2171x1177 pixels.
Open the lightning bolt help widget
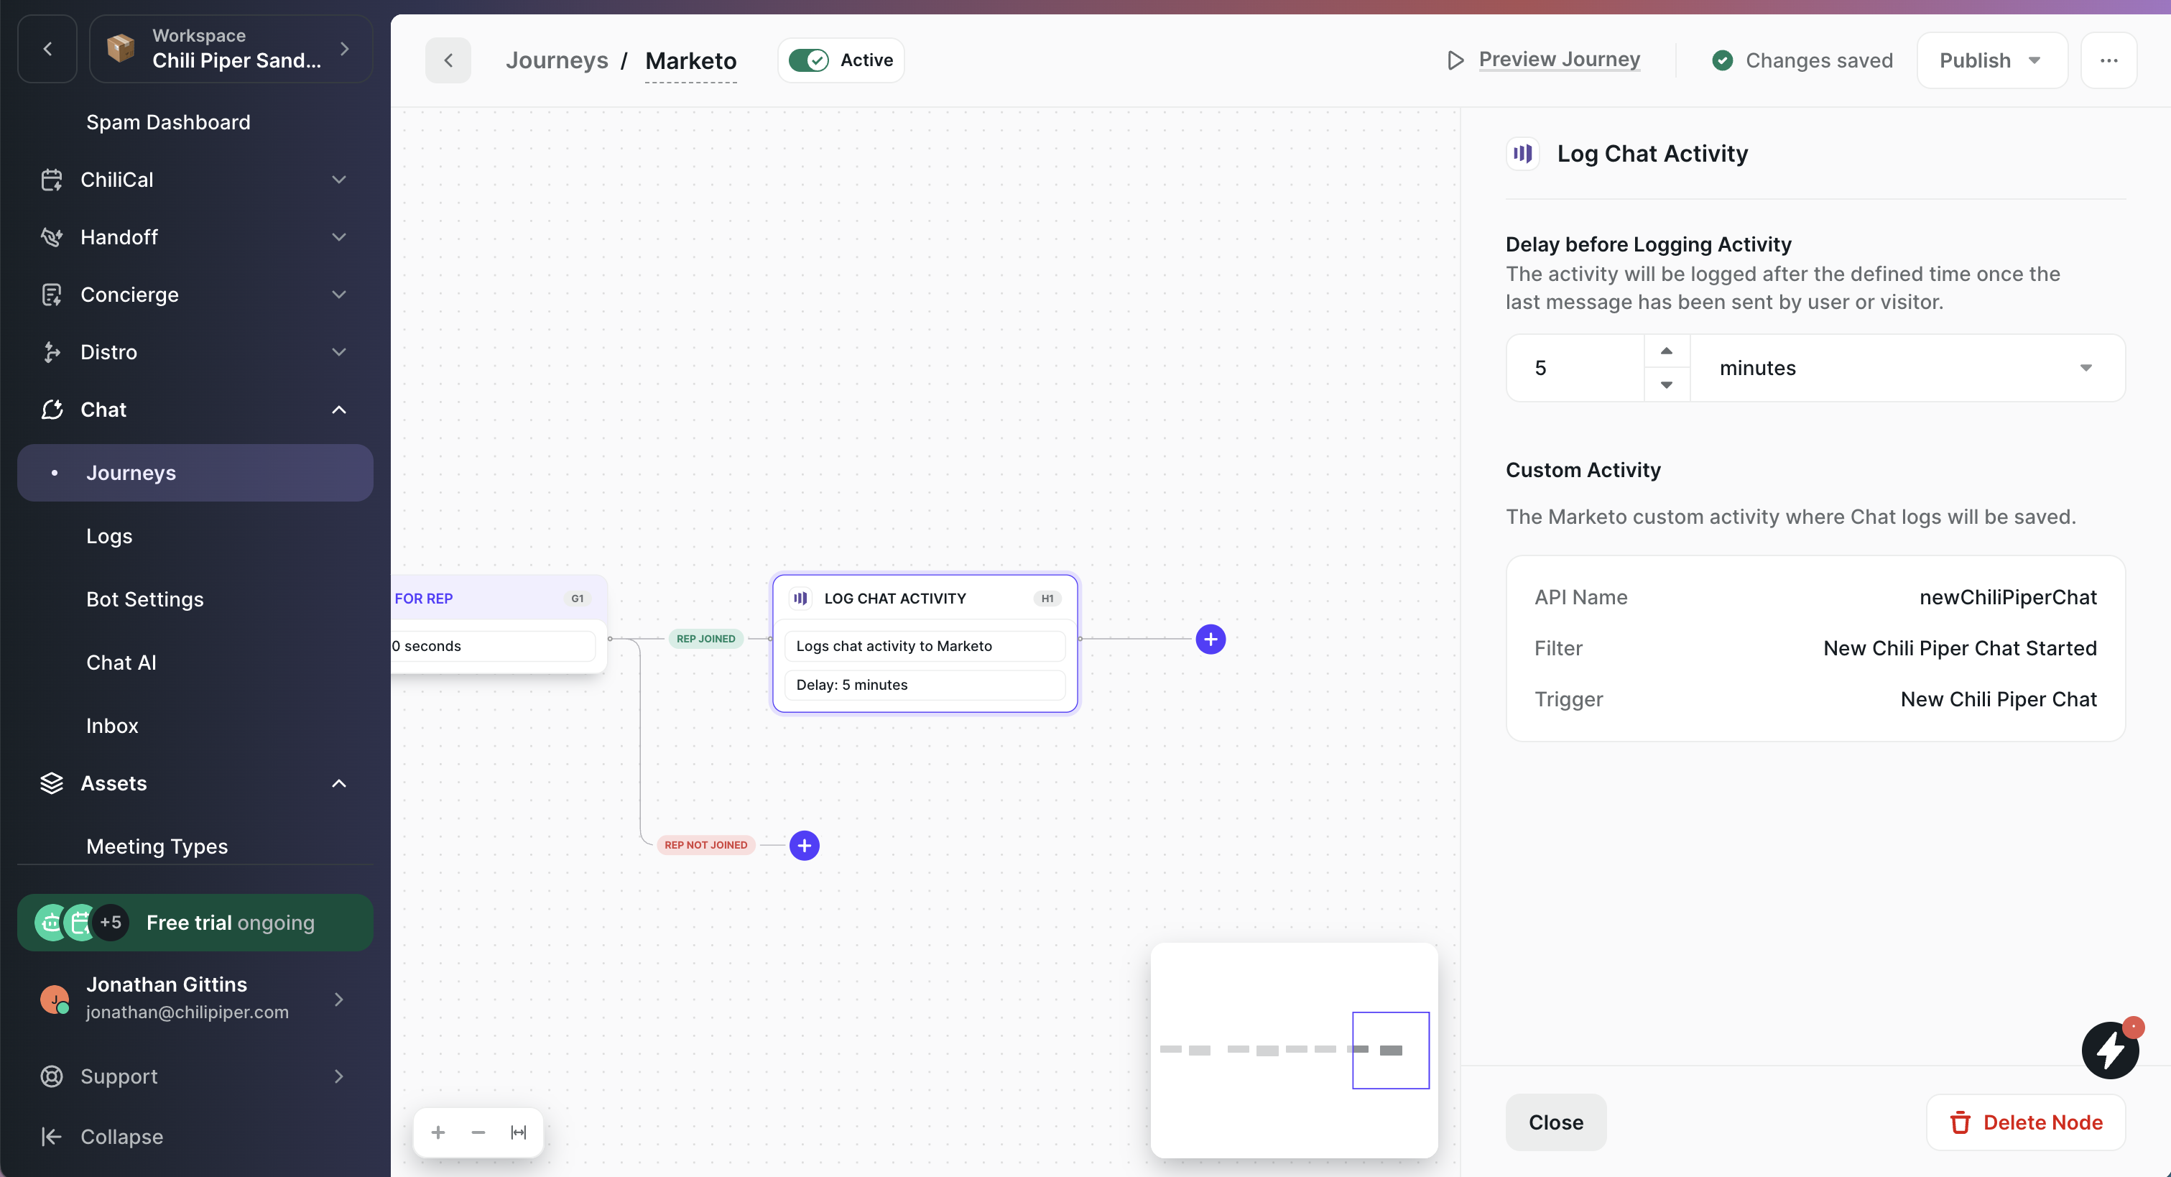[2109, 1051]
